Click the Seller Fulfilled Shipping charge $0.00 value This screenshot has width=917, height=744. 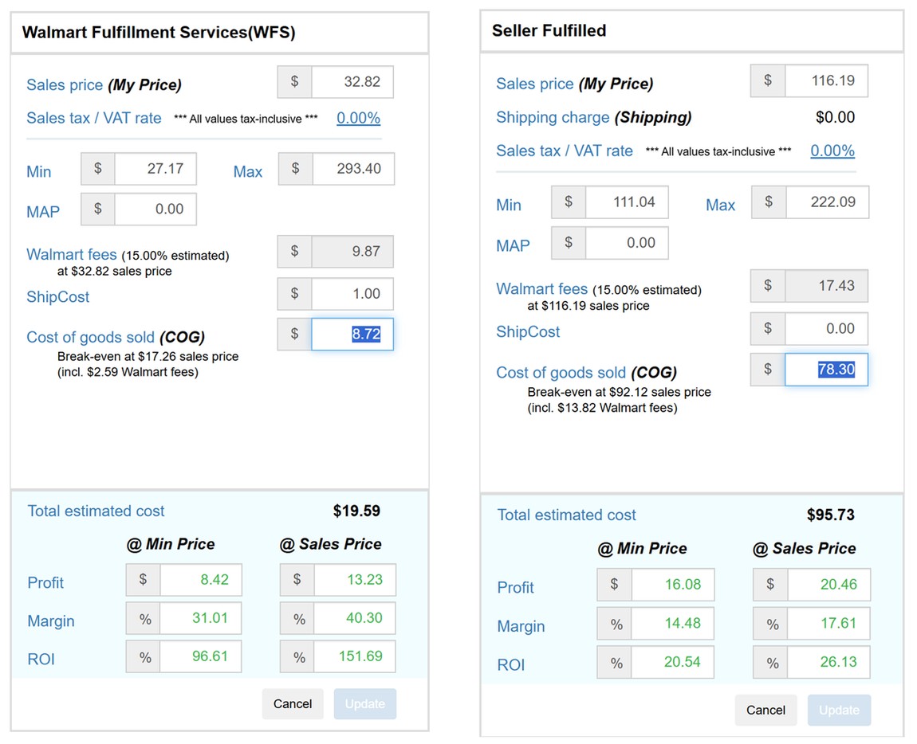tap(835, 117)
